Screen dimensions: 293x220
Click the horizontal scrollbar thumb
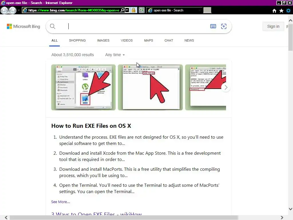[x=124, y=218]
